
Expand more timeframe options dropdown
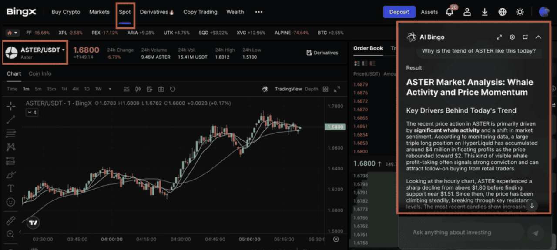(110, 89)
